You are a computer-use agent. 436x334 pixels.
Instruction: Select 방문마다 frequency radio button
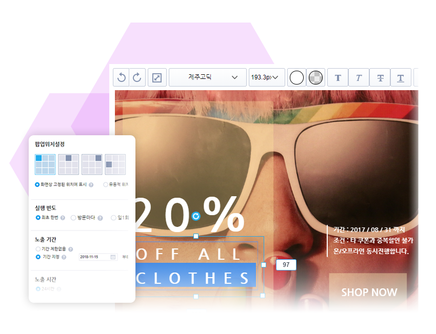(x=73, y=218)
